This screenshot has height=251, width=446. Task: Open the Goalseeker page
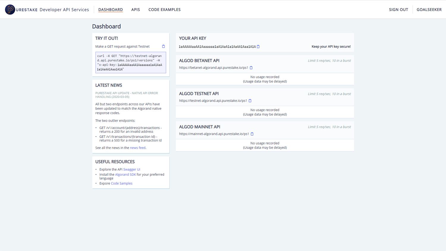click(x=429, y=10)
